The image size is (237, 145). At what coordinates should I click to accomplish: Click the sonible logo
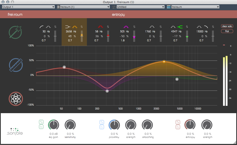pos(15,132)
